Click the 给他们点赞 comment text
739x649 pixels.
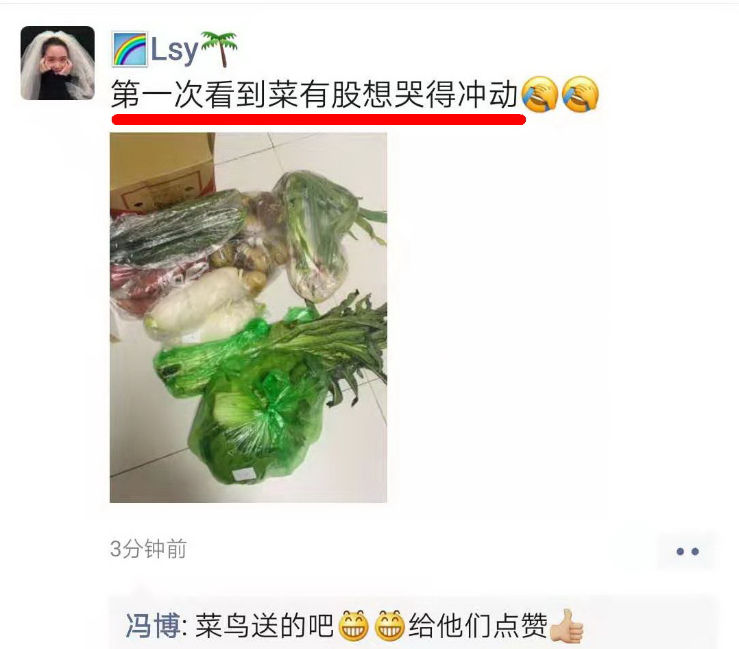(478, 626)
